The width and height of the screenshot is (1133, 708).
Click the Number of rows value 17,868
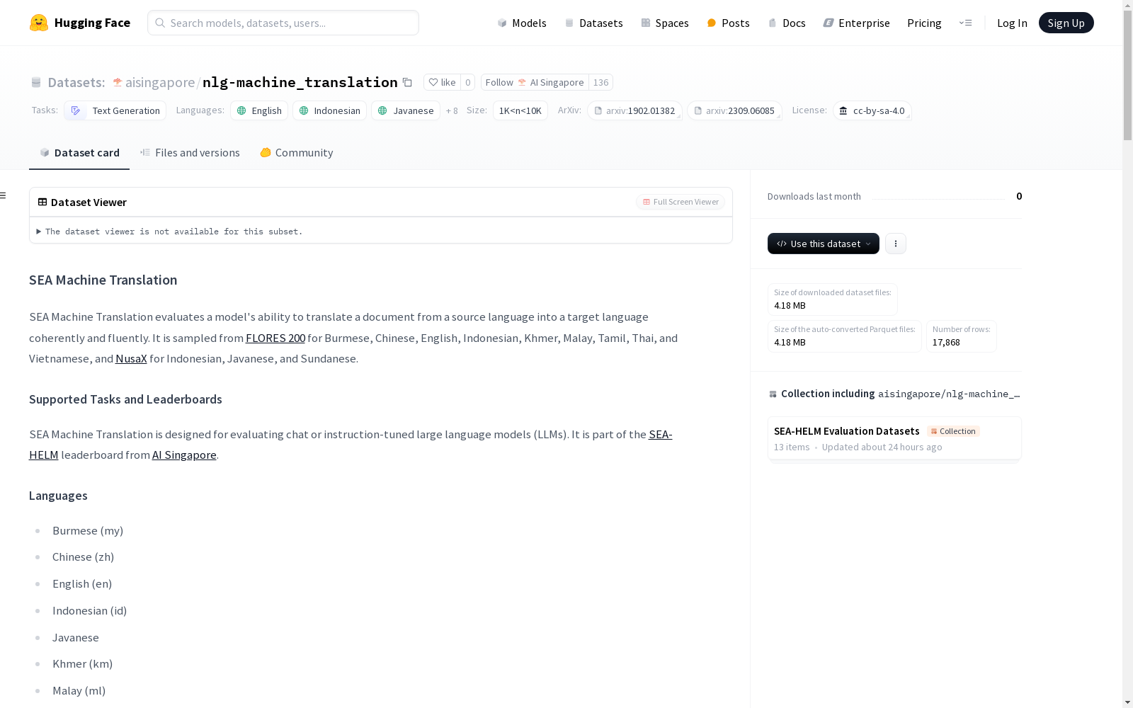[946, 342]
